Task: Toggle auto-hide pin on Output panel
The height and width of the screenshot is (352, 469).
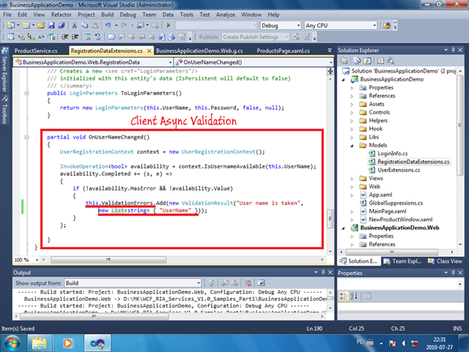Action: coord(322,272)
